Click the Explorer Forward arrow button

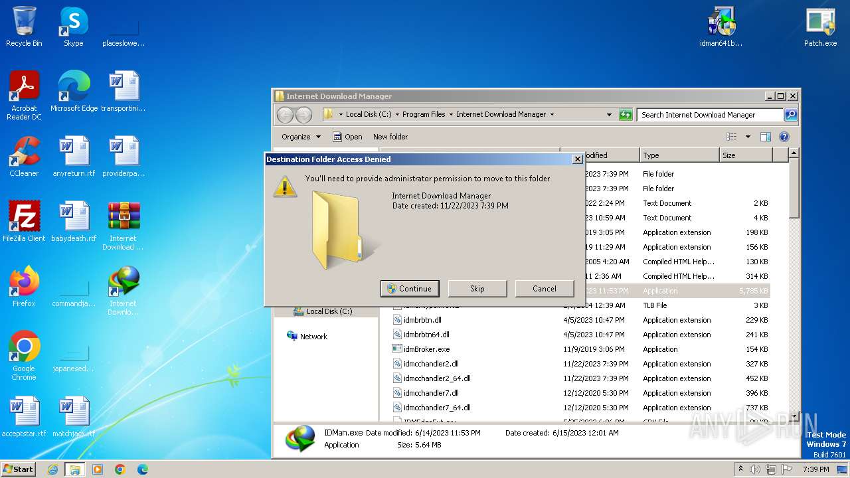pos(303,115)
